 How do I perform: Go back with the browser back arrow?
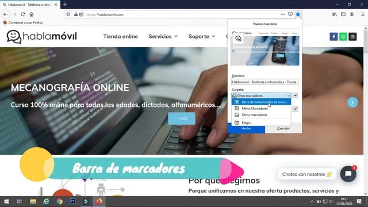click(x=5, y=14)
